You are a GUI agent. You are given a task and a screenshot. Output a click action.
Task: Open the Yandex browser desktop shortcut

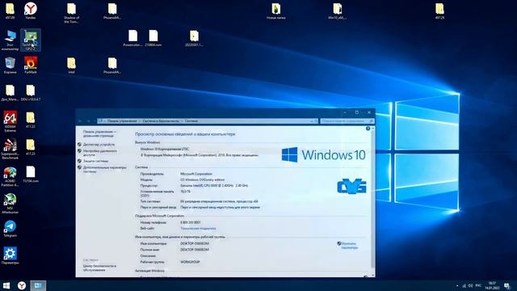[31, 11]
